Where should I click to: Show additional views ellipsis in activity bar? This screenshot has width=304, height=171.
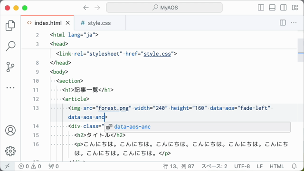[x=10, y=87]
